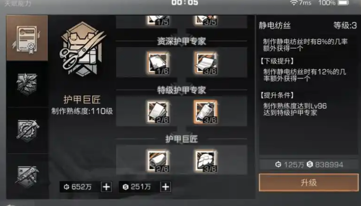
Task: Open the herb leaf shield category
Action: click(27, 84)
